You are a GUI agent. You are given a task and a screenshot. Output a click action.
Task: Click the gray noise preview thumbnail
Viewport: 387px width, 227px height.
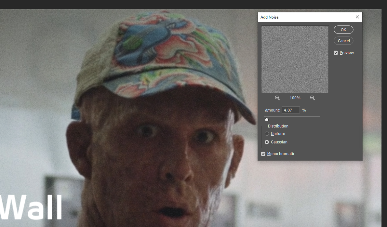(x=295, y=59)
